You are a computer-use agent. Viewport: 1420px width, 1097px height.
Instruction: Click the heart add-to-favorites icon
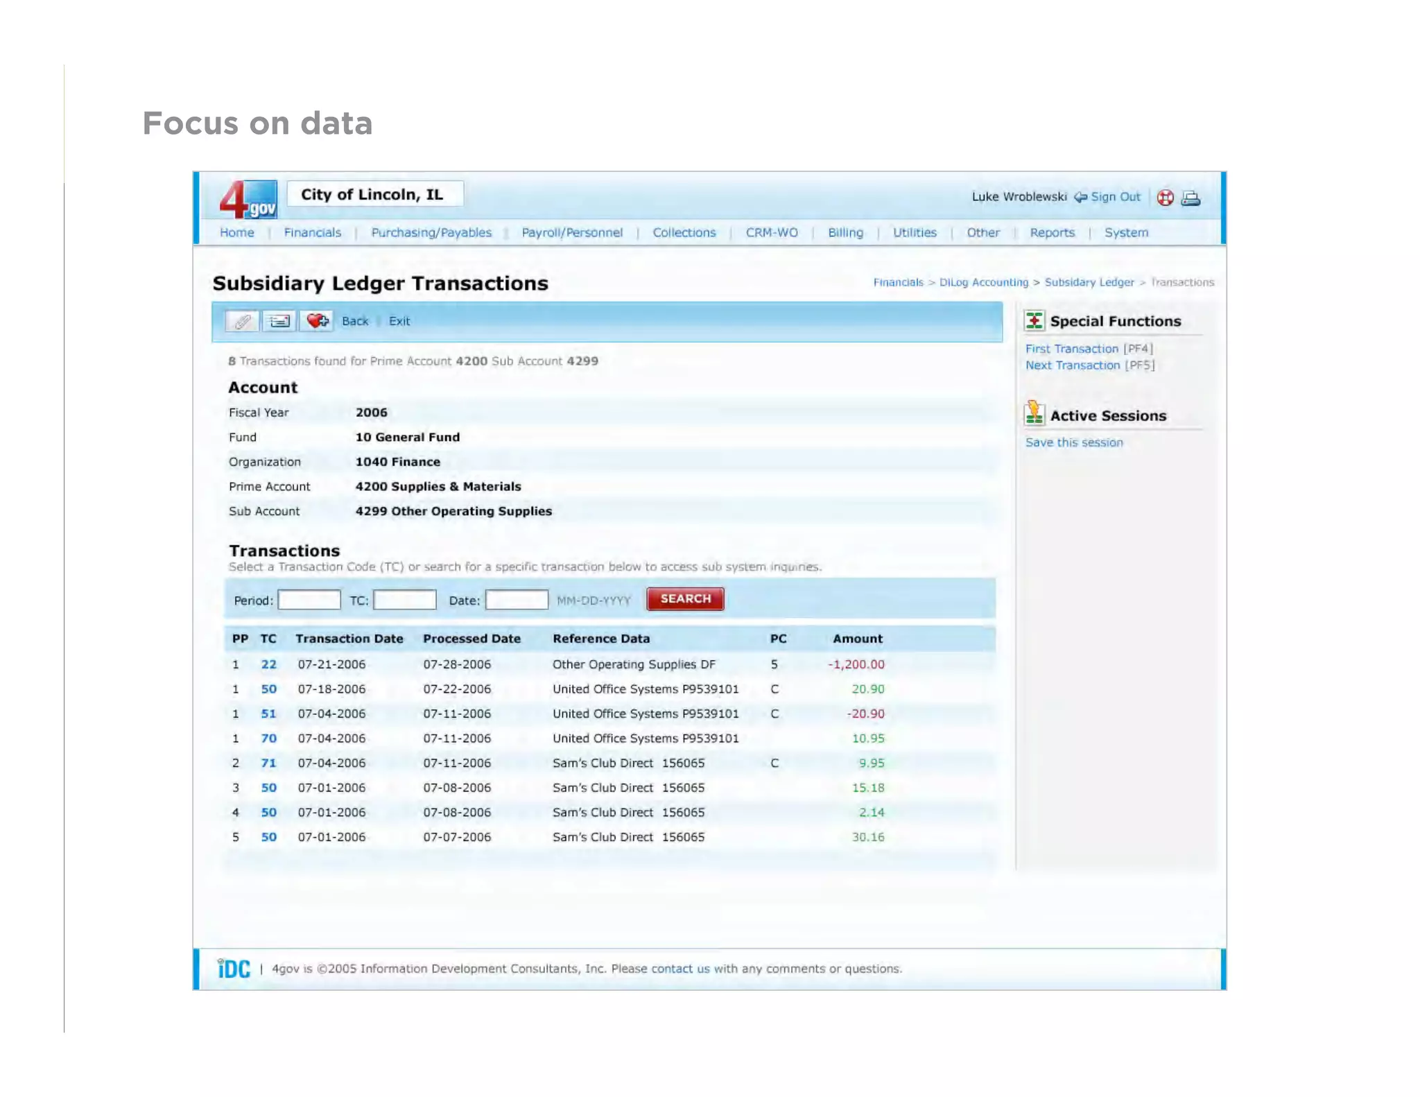pos(318,321)
